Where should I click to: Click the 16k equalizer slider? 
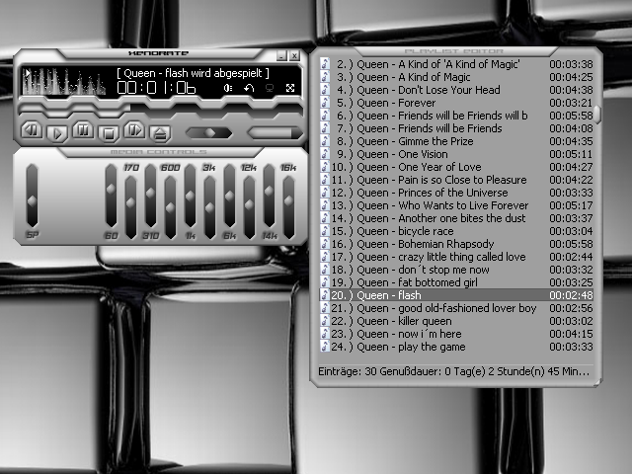pyautogui.click(x=288, y=207)
